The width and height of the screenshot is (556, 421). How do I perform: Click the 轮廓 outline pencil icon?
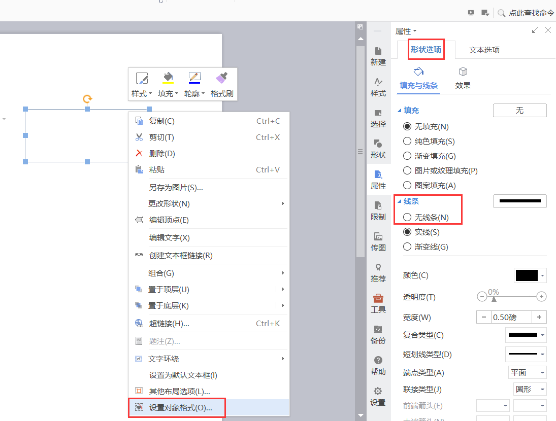194,78
